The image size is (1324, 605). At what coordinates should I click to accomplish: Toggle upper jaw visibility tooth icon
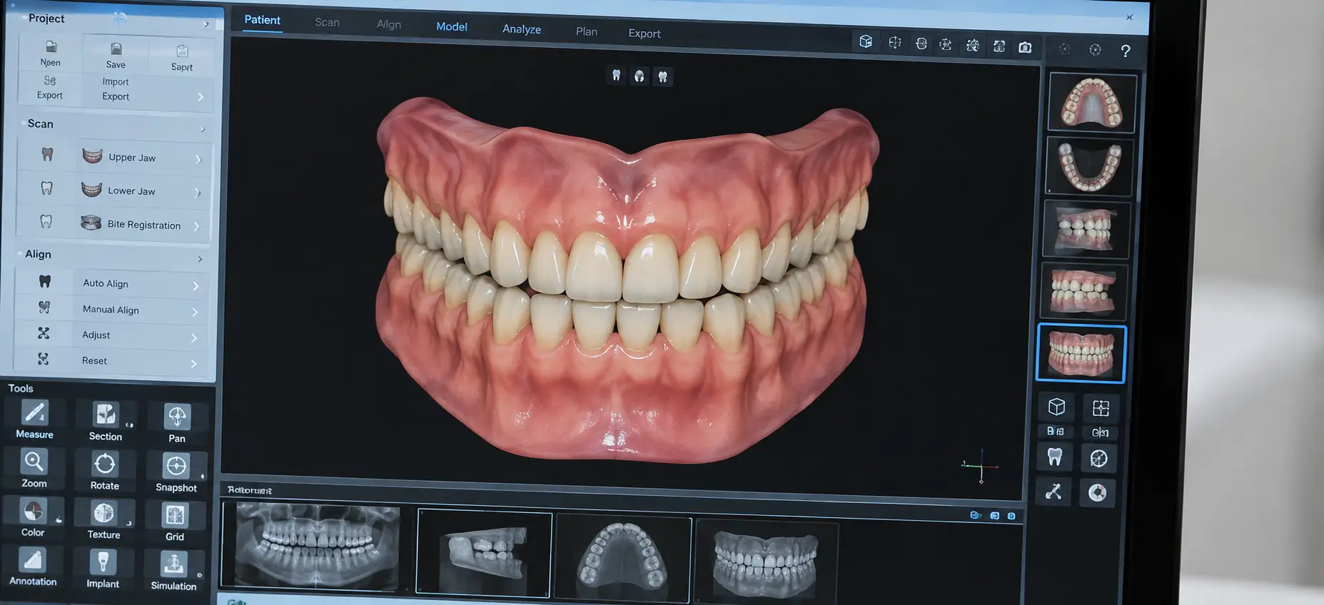coord(47,154)
